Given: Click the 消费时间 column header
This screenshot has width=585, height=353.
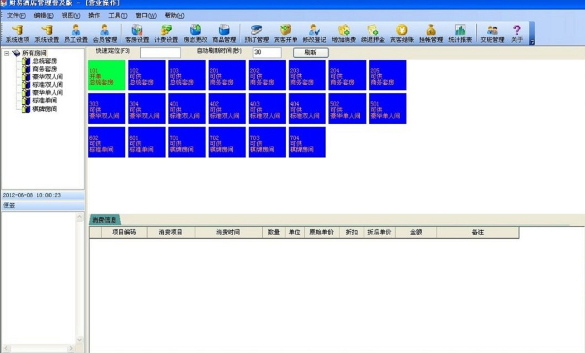Looking at the screenshot, I should click(228, 232).
